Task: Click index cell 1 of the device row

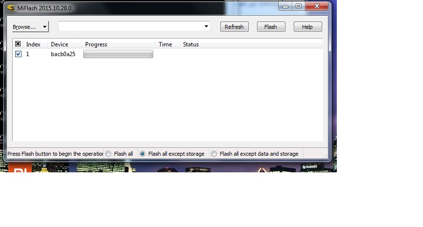Action: 27,54
